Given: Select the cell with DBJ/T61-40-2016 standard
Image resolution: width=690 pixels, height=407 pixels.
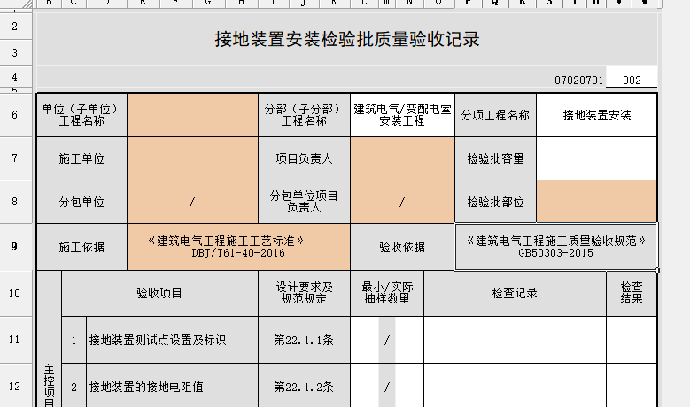Looking at the screenshot, I should coord(238,247).
